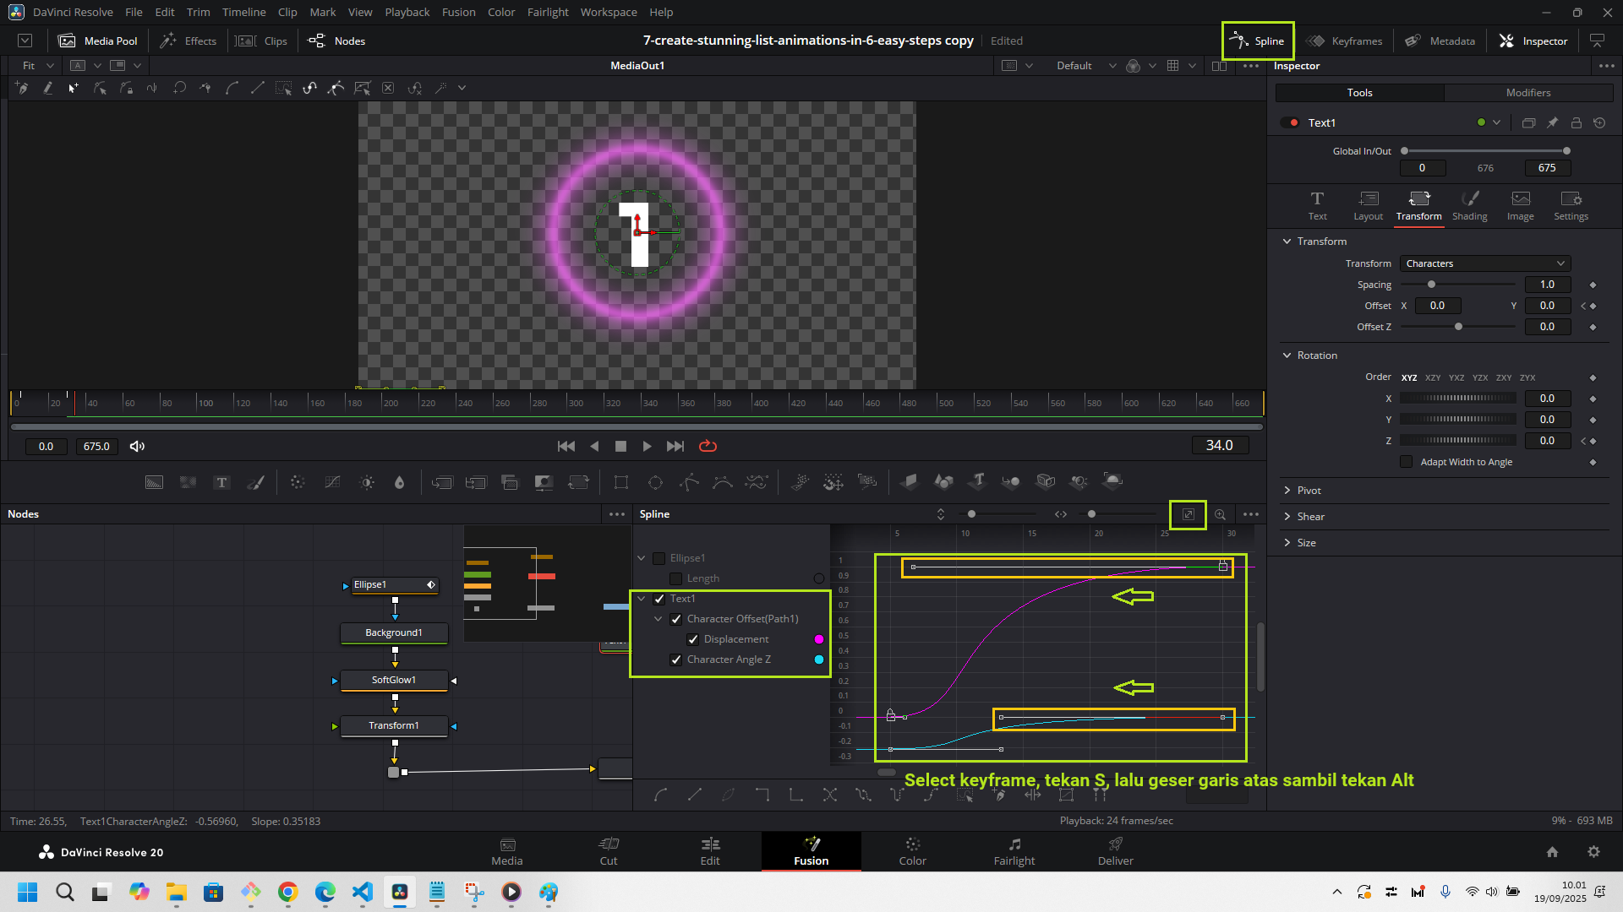1623x912 pixels.
Task: Adjust the Spacing slider handle
Action: pos(1431,285)
